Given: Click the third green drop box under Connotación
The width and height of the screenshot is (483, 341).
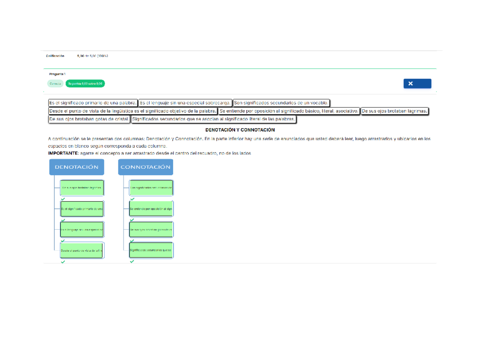Looking at the screenshot, I should click(151, 229).
